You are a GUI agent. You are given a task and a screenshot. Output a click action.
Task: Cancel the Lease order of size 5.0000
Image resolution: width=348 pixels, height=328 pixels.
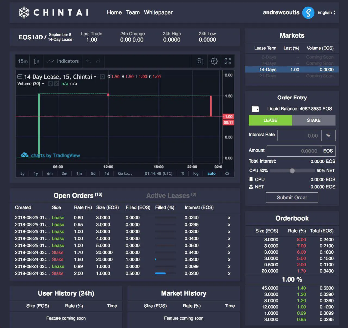229,246
